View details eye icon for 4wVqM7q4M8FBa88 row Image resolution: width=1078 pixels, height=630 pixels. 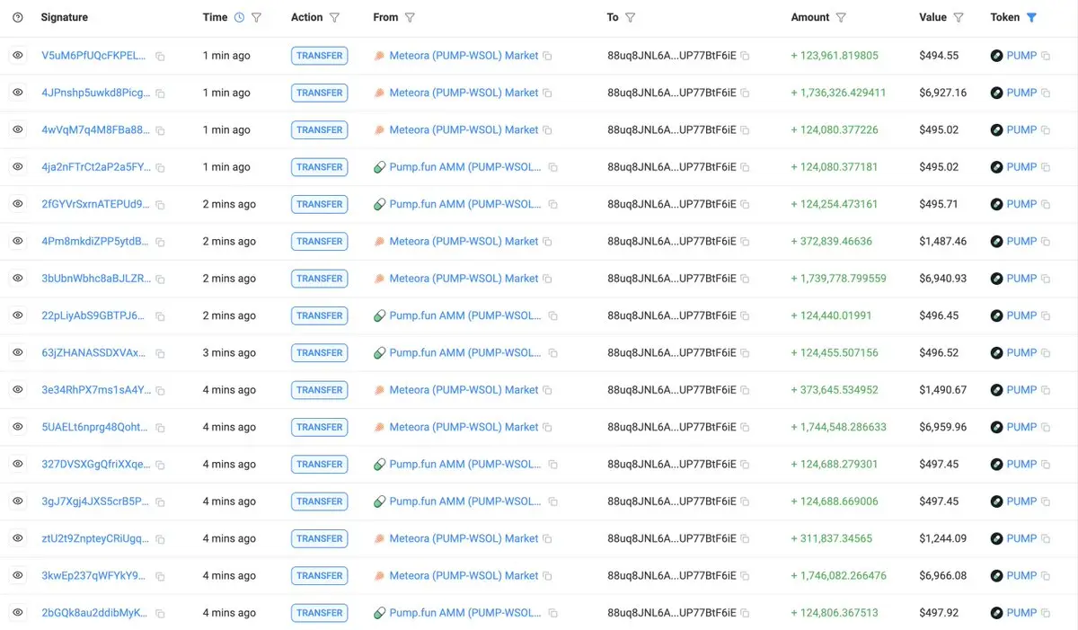tap(18, 129)
